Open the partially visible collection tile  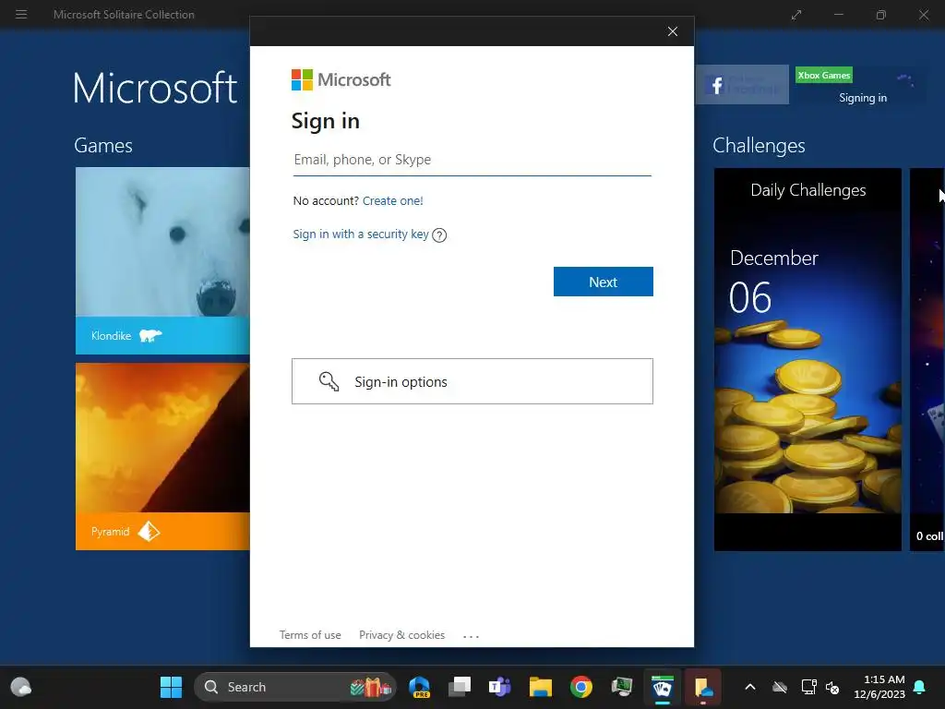pyautogui.click(x=927, y=359)
